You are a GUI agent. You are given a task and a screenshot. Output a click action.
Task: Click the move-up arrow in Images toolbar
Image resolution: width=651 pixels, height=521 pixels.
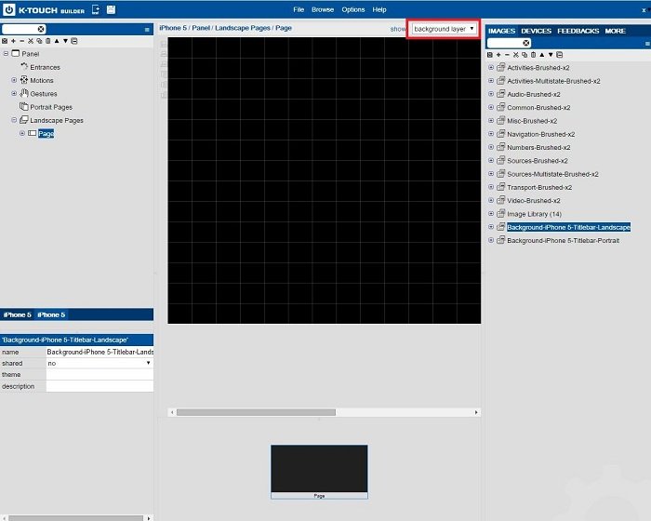[542, 55]
